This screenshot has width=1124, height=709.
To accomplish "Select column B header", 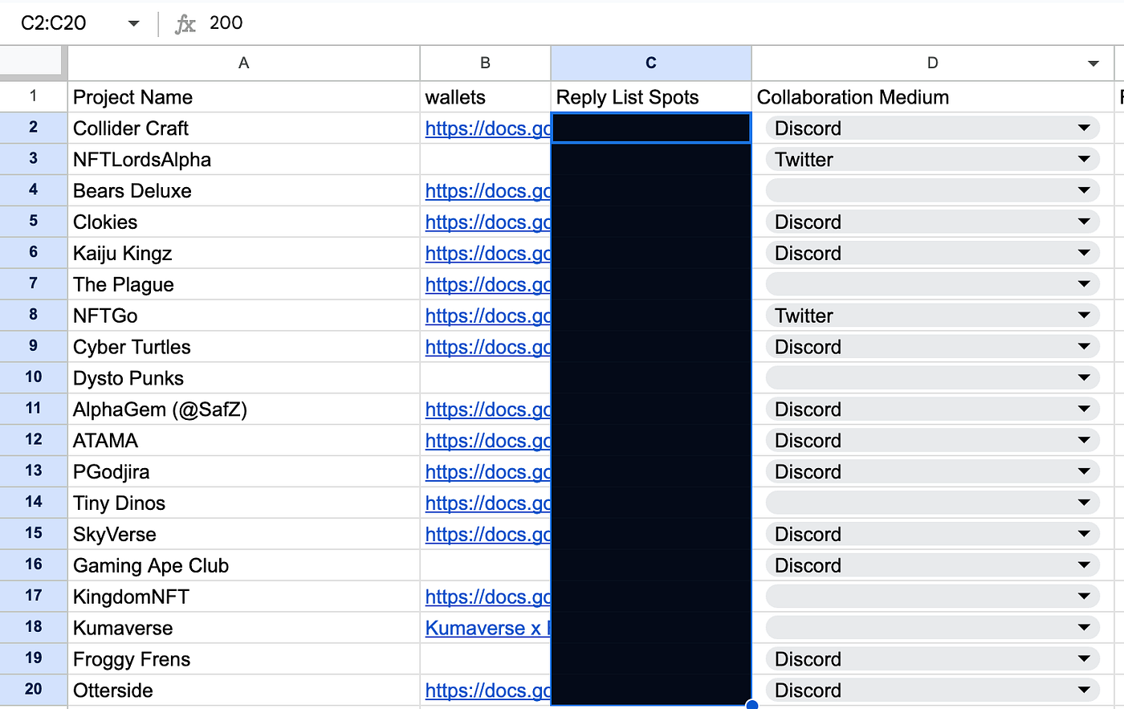I will pyautogui.click(x=485, y=63).
